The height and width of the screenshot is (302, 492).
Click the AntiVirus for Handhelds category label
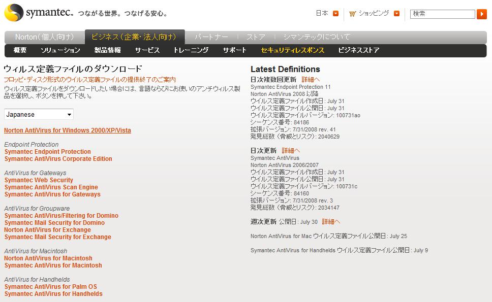pyautogui.click(x=37, y=280)
